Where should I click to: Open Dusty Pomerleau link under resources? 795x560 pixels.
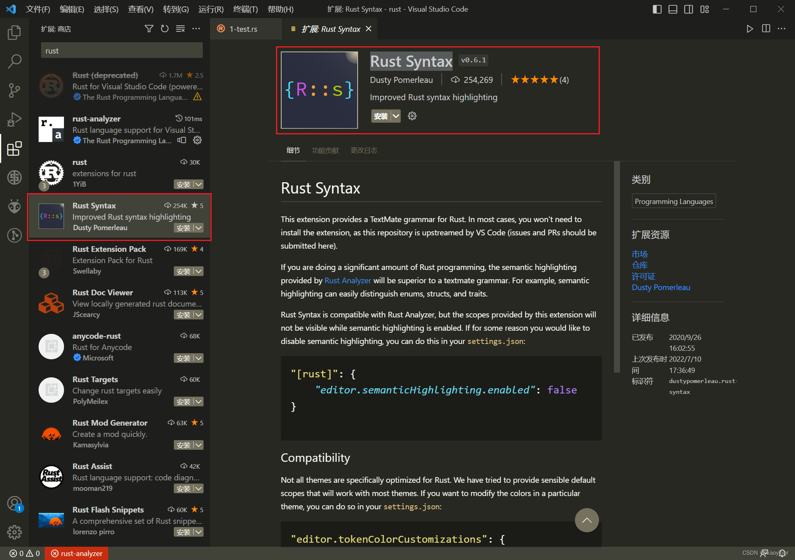click(x=661, y=287)
